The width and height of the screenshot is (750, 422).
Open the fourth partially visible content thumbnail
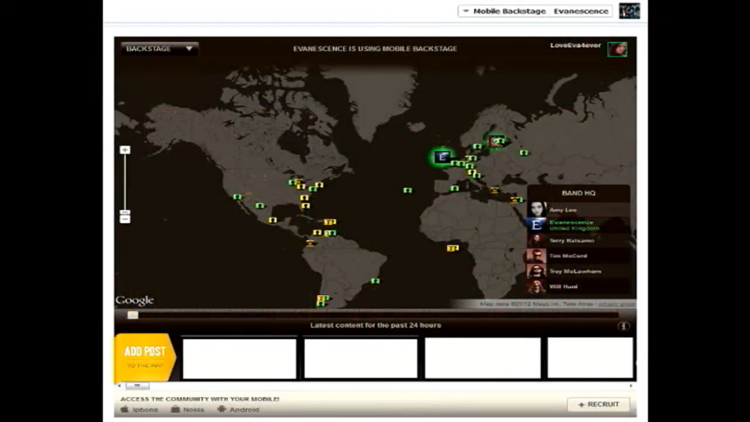click(x=590, y=358)
